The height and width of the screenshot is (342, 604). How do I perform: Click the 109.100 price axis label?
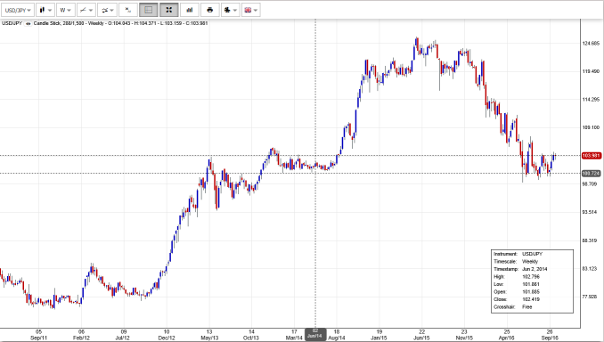(x=591, y=127)
